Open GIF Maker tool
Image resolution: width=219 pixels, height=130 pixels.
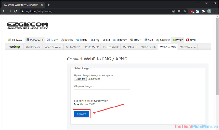[x=16, y=40]
